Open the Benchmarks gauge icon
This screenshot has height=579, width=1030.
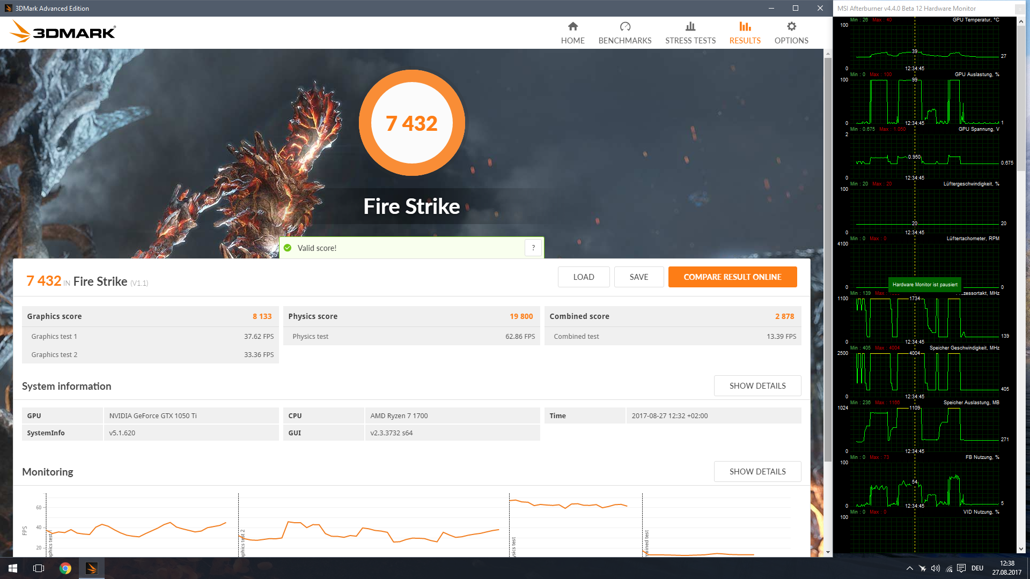point(624,27)
